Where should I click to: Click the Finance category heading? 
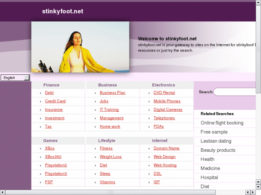pyautogui.click(x=51, y=85)
